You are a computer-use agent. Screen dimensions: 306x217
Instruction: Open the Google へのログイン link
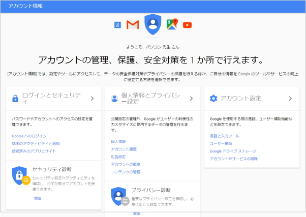tap(29, 136)
